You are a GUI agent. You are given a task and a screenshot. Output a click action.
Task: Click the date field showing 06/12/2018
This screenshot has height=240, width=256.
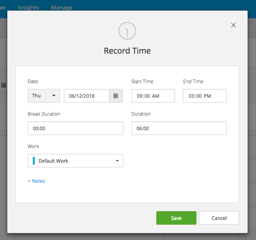(87, 96)
